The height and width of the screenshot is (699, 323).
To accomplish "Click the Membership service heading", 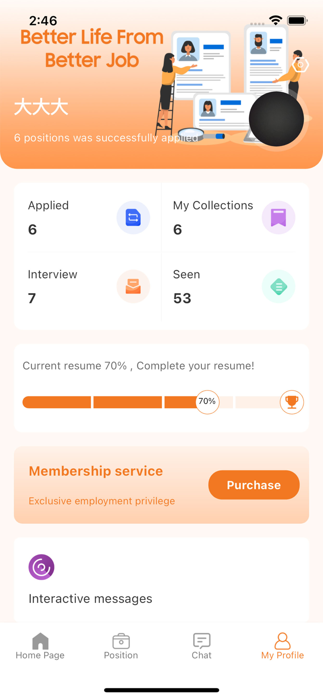I will (x=96, y=471).
